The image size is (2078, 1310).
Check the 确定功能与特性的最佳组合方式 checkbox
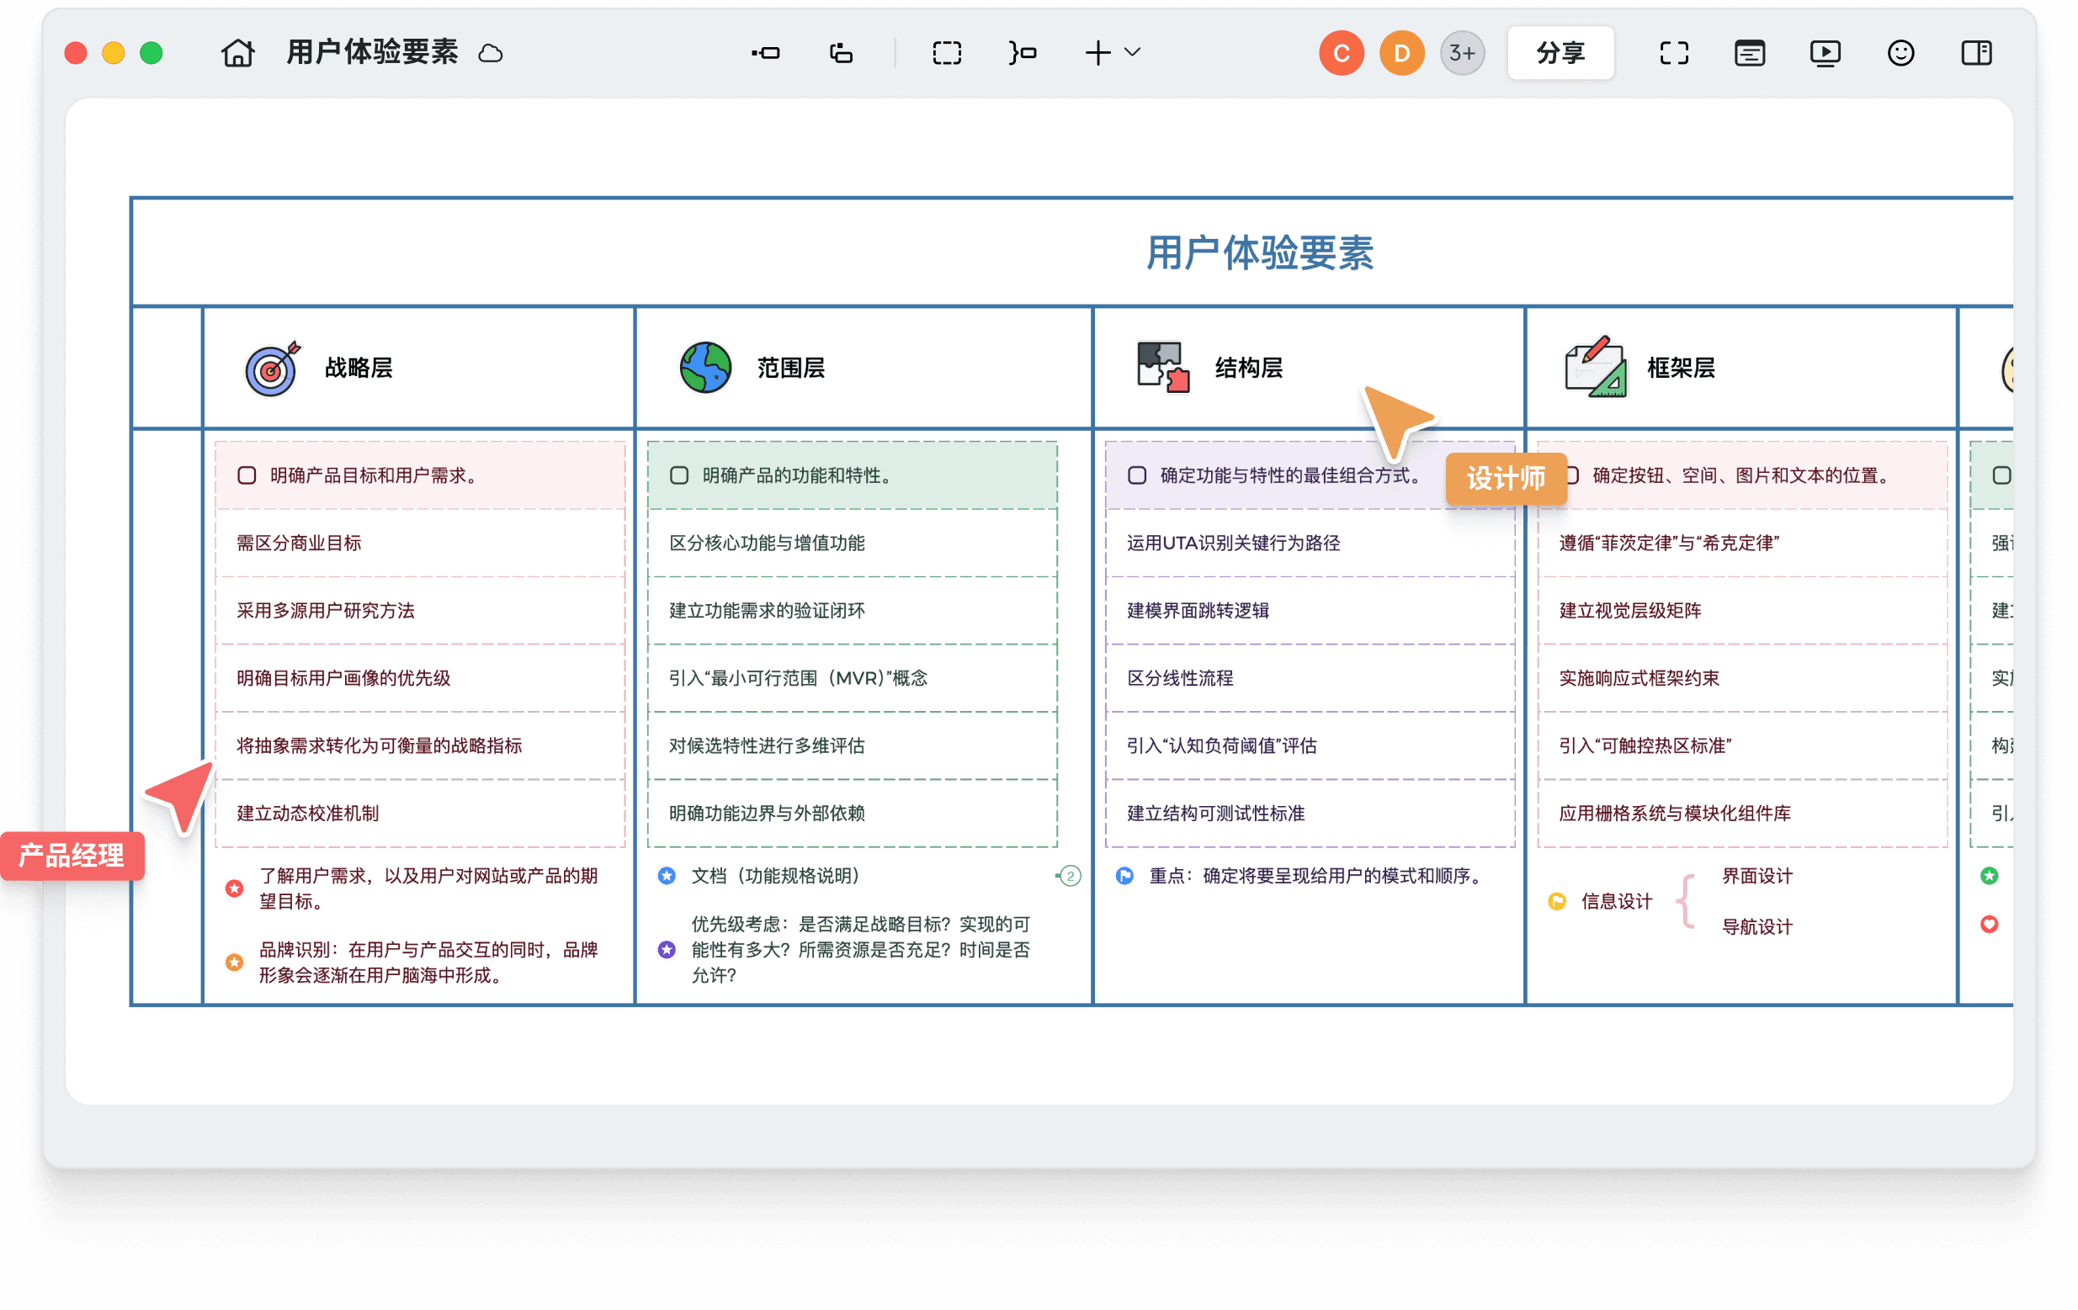(x=1137, y=475)
